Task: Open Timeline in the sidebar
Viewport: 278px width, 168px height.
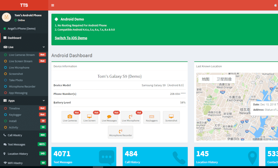Action: pyautogui.click(x=24, y=108)
